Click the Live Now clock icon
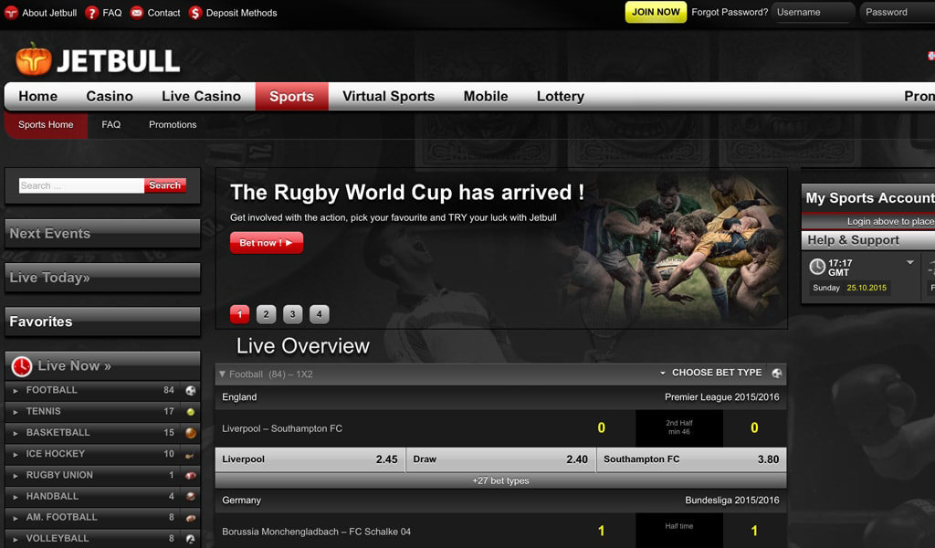Image resolution: width=935 pixels, height=548 pixels. (22, 366)
